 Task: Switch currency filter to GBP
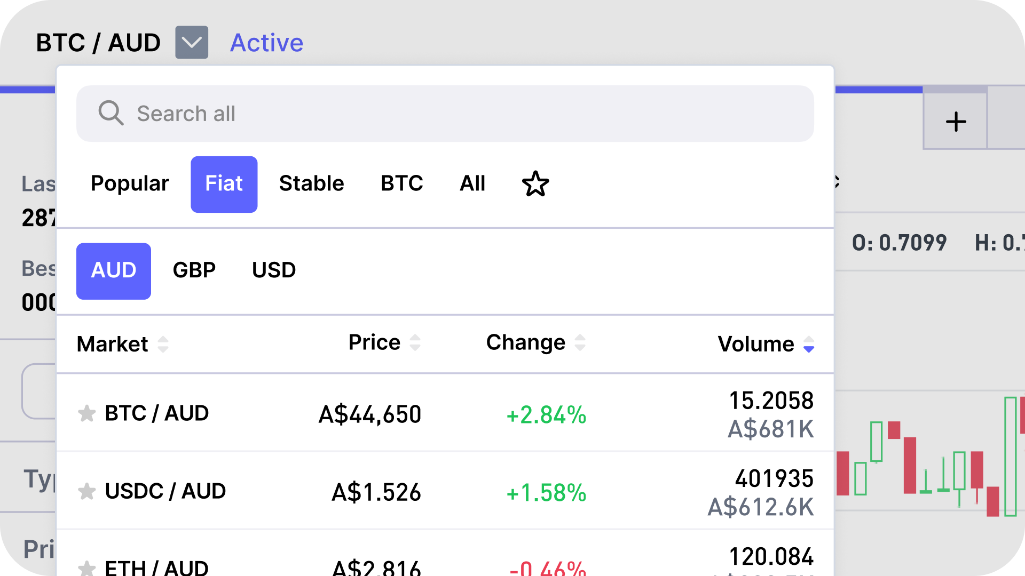194,270
